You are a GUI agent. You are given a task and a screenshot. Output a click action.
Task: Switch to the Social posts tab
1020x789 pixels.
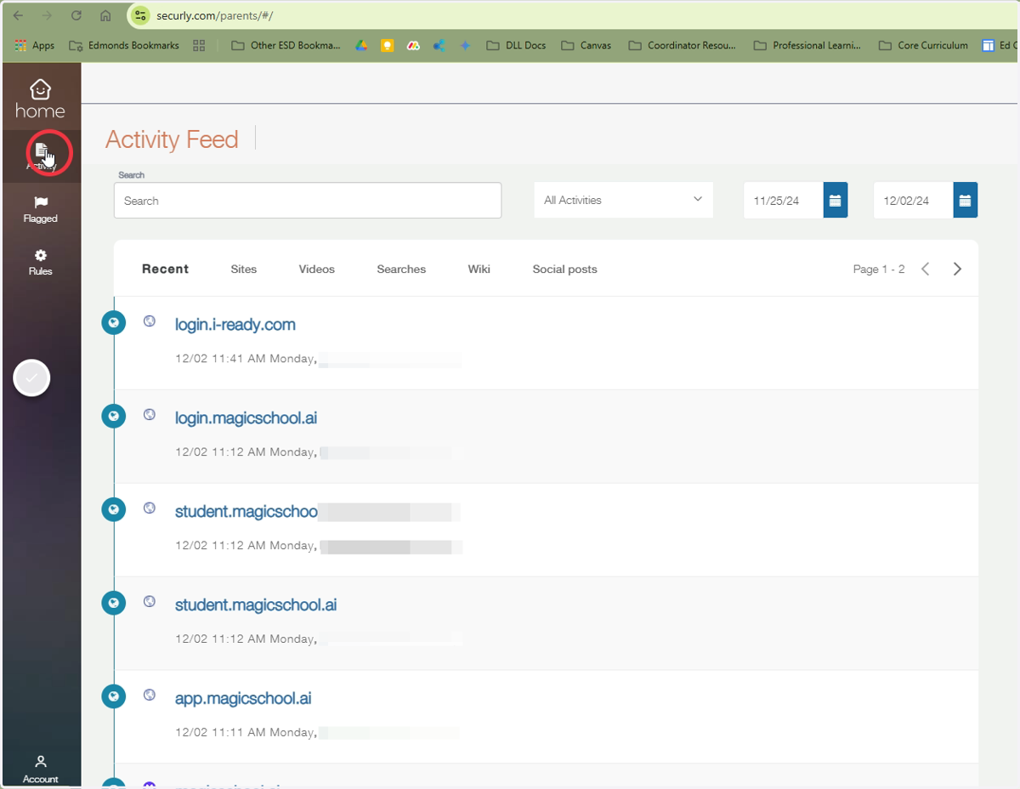(564, 269)
